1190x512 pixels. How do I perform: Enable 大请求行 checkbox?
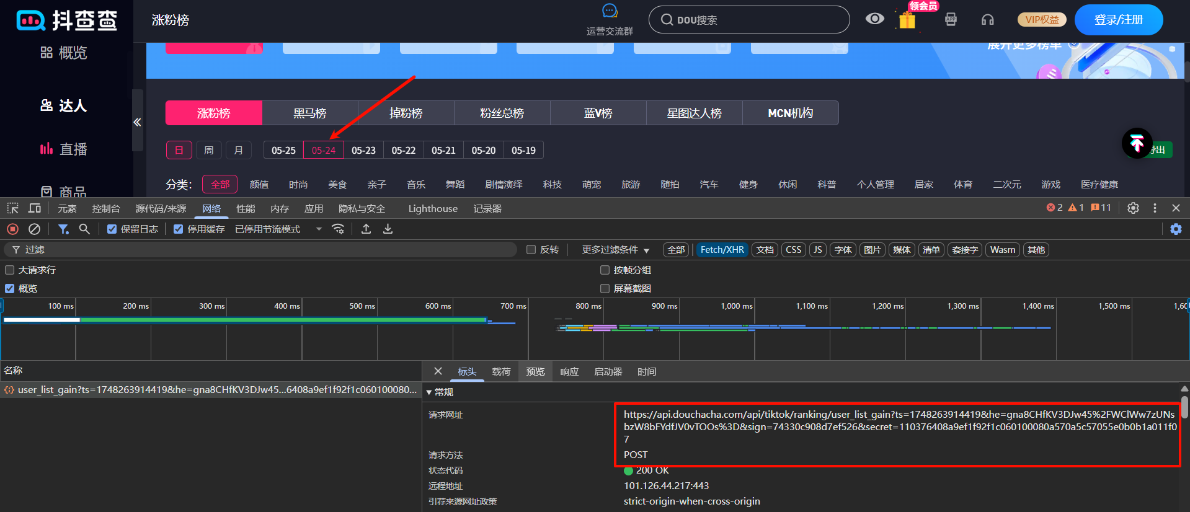(9, 270)
